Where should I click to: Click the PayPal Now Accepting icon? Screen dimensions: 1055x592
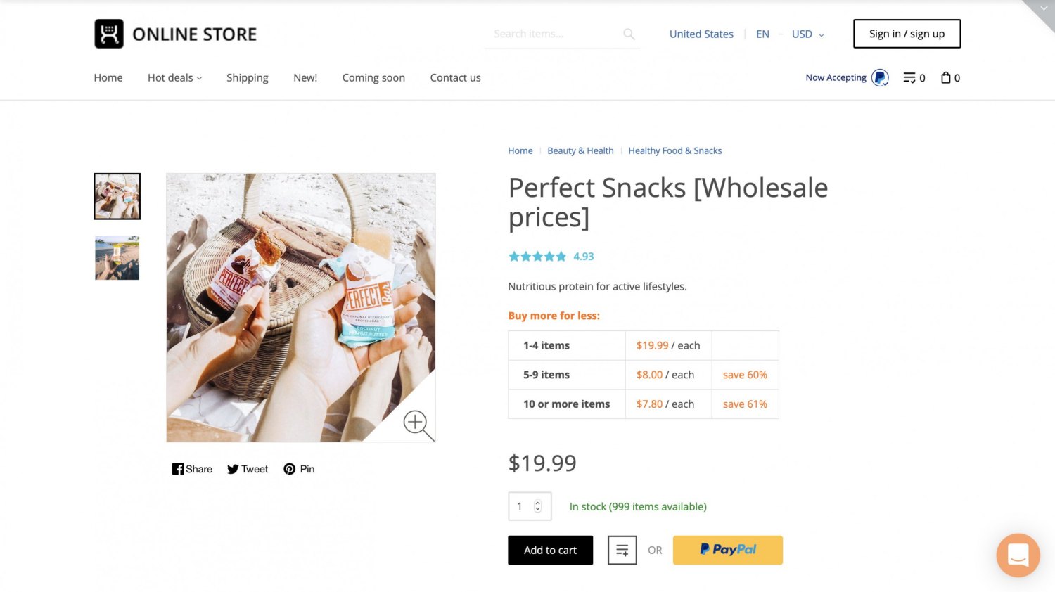[x=879, y=77]
